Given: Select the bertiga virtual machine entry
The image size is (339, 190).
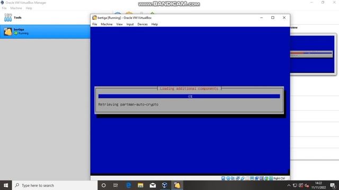Looking at the screenshot, I should click(45, 32).
